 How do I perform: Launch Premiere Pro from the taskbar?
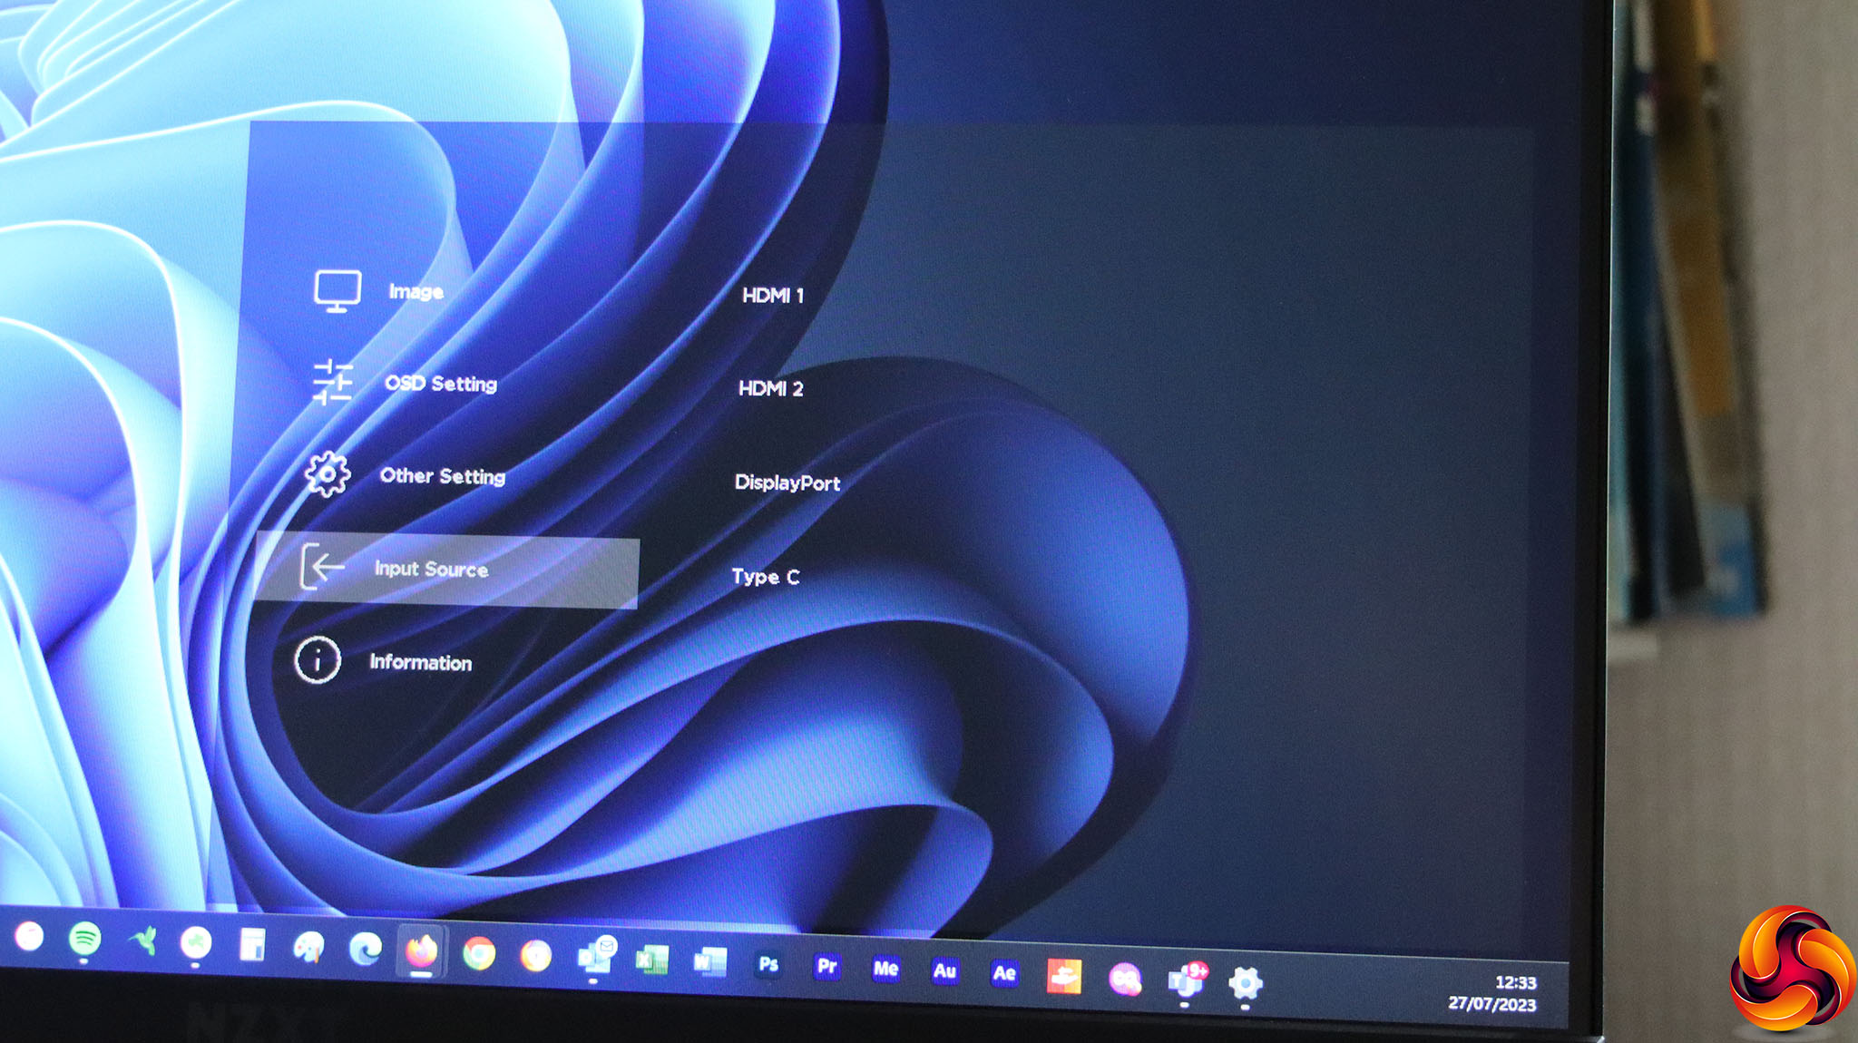(826, 966)
